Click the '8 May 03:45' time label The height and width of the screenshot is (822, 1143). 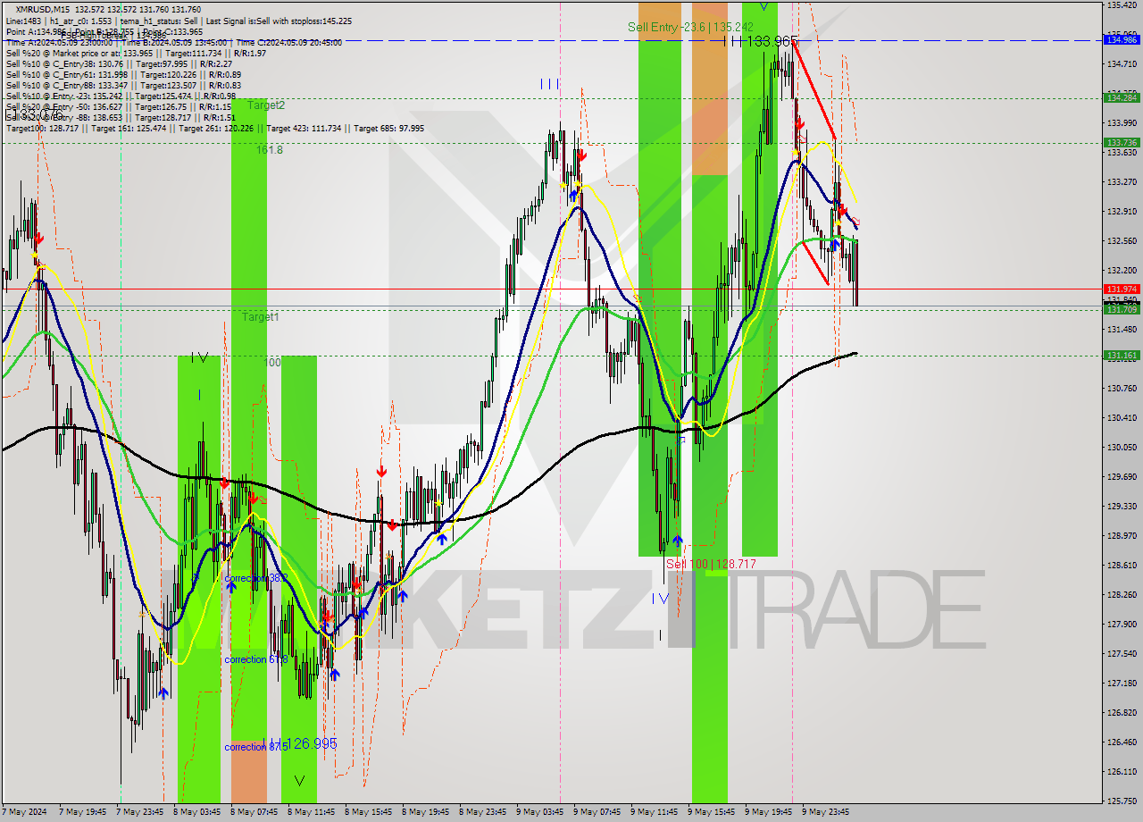(196, 812)
